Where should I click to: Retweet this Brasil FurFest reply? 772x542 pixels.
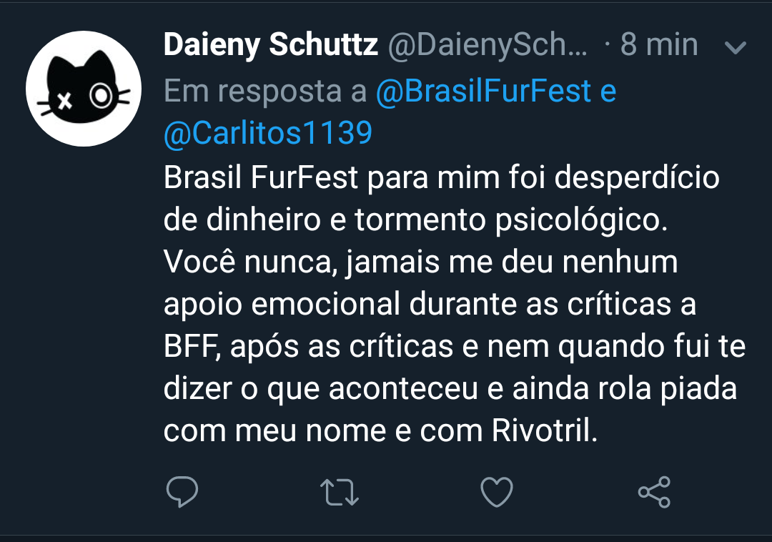(340, 492)
